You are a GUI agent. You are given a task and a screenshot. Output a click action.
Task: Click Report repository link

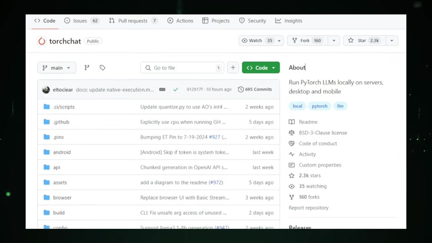309,208
